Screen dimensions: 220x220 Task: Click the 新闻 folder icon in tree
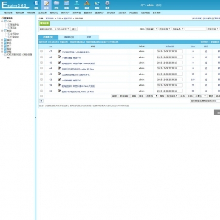(5, 30)
